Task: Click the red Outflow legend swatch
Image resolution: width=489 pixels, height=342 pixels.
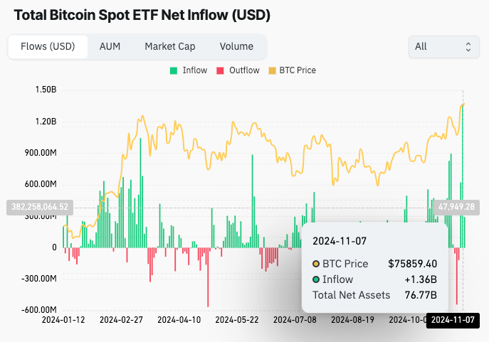Action: pos(220,70)
